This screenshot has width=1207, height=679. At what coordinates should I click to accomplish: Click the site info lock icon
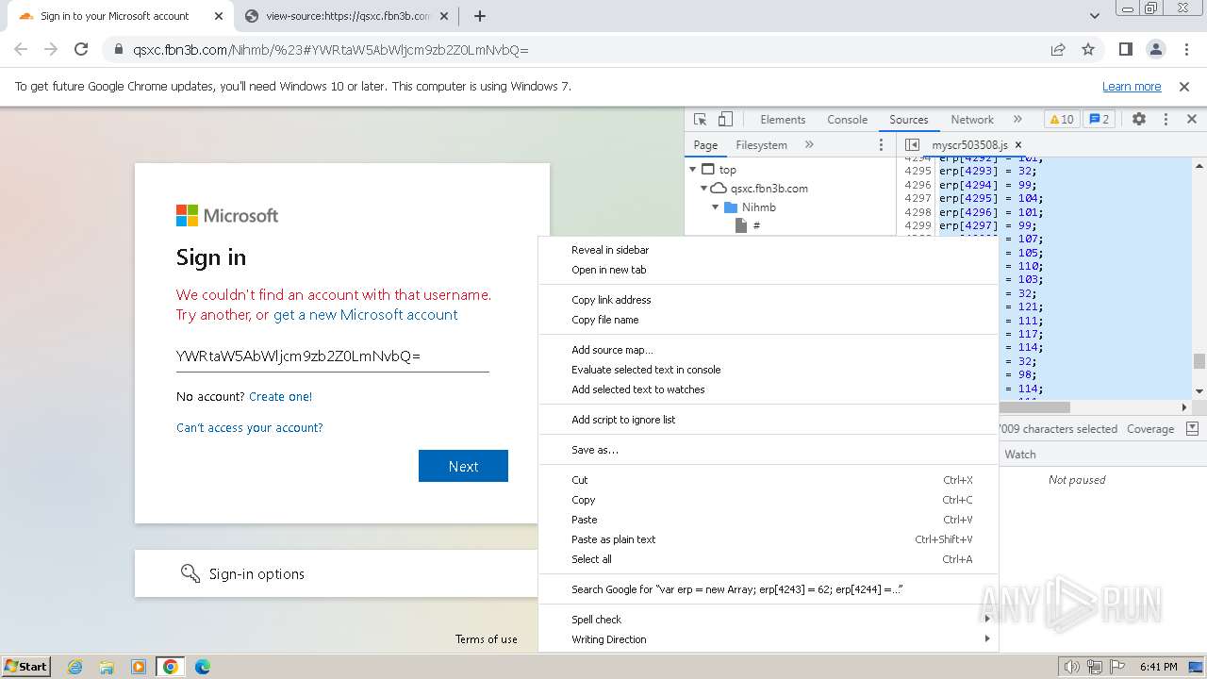(119, 50)
